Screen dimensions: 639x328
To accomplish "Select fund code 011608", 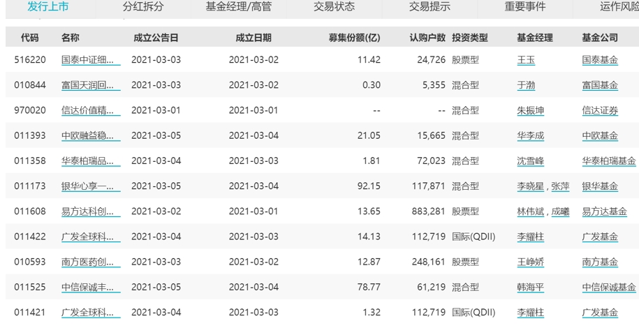I will [30, 211].
